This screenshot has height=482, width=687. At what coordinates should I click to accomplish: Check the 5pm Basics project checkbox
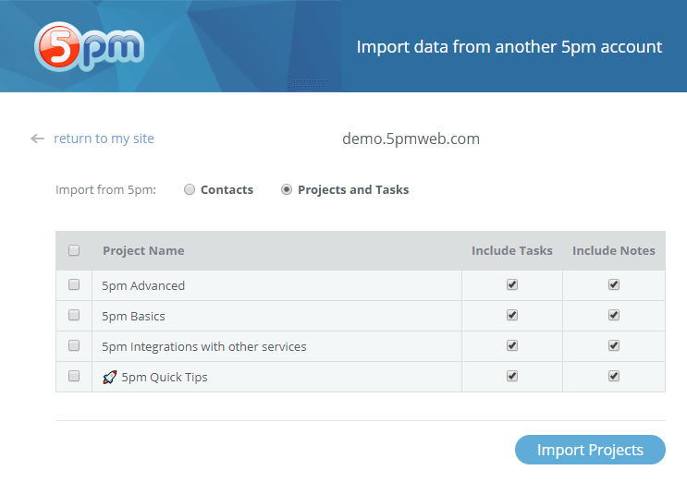(x=74, y=316)
